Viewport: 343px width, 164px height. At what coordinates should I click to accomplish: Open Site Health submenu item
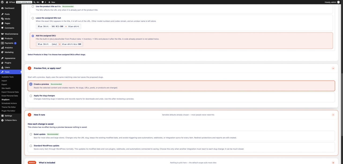6,88
